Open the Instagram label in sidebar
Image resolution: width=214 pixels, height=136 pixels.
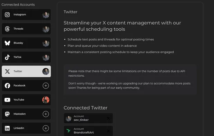(20, 14)
